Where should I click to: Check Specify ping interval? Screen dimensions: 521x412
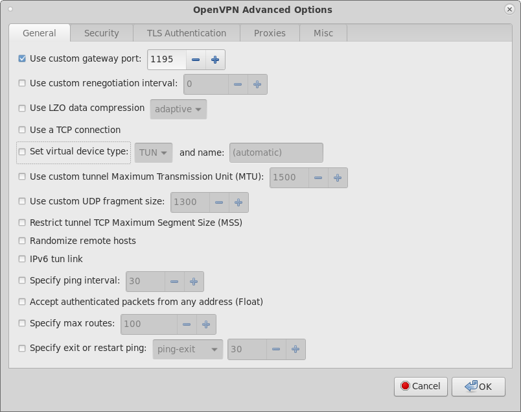pos(22,280)
